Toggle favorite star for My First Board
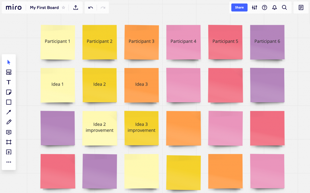The width and height of the screenshot is (310, 193). click(x=63, y=7)
